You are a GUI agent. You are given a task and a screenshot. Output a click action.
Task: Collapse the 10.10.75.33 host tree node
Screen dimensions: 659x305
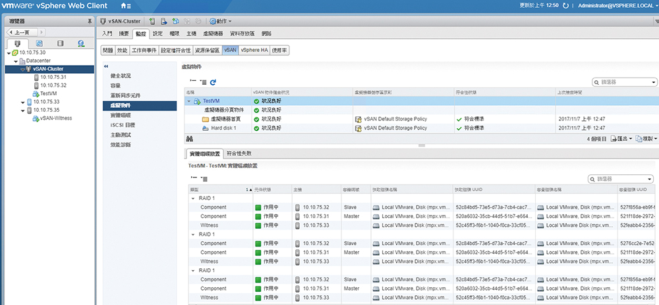pyautogui.click(x=22, y=102)
